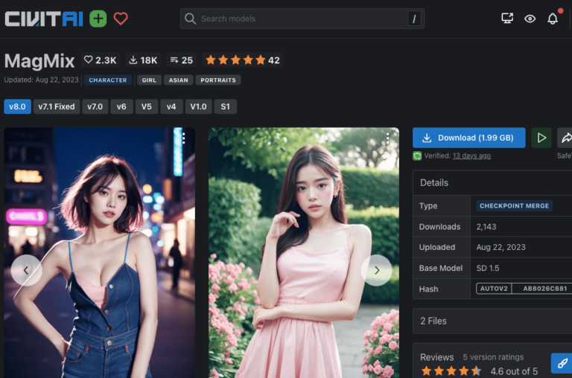The height and width of the screenshot is (378, 572).
Task: Switch to the v6 version tab
Action: (121, 106)
